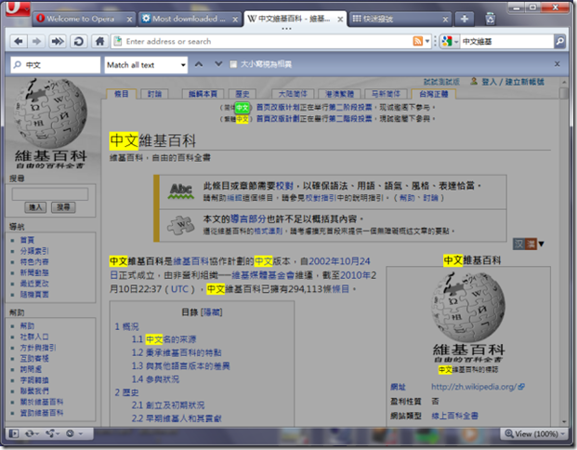
Task: Click the scrollbar down arrow
Action: (564, 422)
